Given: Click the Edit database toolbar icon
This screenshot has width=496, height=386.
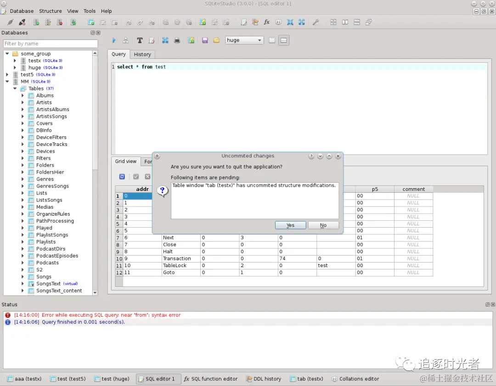Looking at the screenshot, I should [48, 22].
